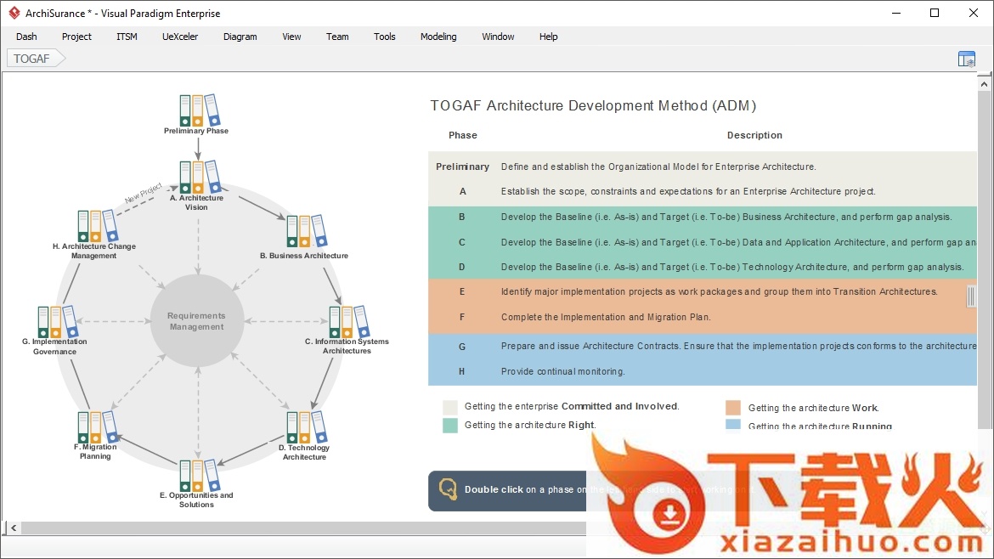Click the TOGAF breadcrumb button
994x559 pixels.
click(x=36, y=59)
